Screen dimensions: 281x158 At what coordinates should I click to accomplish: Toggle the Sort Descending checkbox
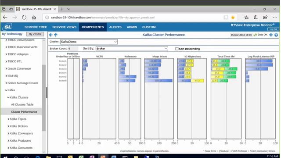click(x=177, y=49)
